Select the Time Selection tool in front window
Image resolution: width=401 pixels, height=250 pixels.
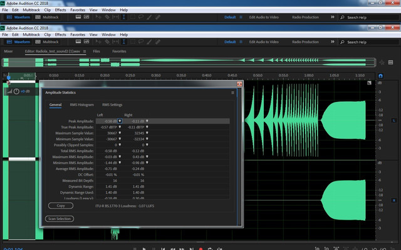[x=124, y=42]
